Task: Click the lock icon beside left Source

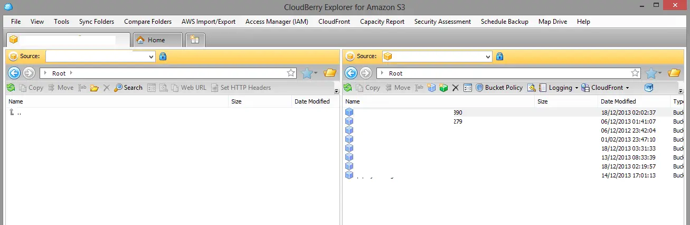Action: [x=163, y=56]
